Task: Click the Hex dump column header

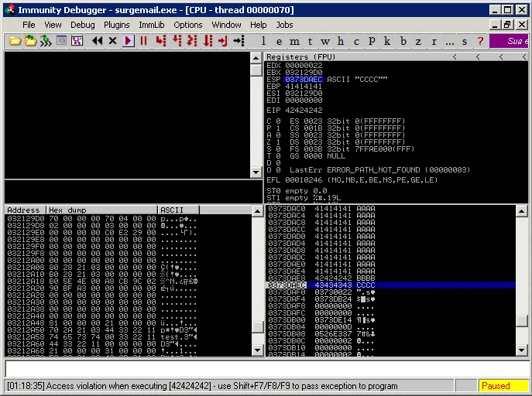Action: (x=101, y=210)
